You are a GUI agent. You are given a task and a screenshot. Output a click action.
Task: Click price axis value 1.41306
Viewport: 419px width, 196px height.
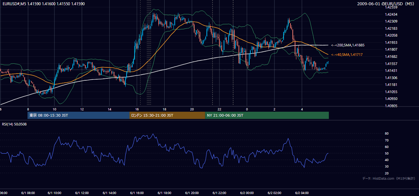click(x=391, y=78)
